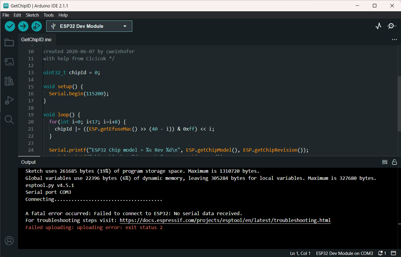The height and width of the screenshot is (257, 401).
Task: Click 'with help from Cicicok' comment line
Action: point(79,58)
